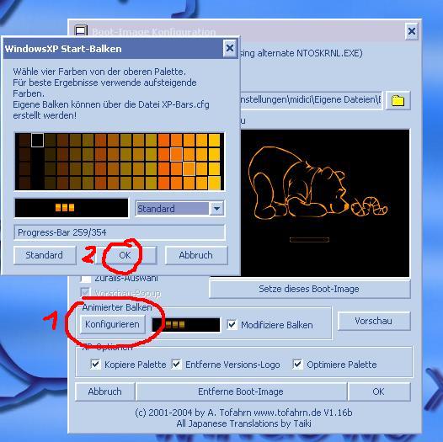Screen dimensions: 443x442
Task: Select the bottom-right yellow palette swatch
Action: 215,183
